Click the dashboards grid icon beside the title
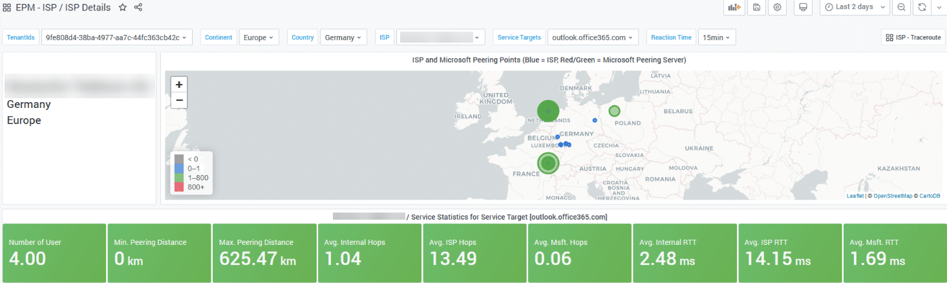Screen dimensions: 947x283 7,7
